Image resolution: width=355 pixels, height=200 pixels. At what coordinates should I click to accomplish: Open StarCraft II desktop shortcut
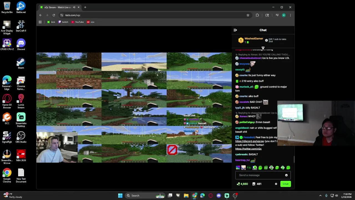pos(21,26)
